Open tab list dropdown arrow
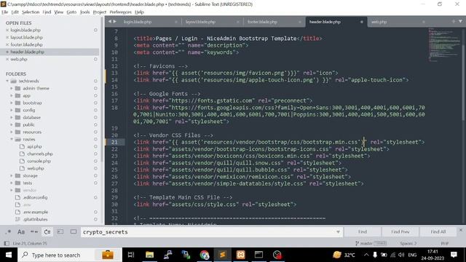The height and width of the screenshot is (262, 466). (460, 22)
